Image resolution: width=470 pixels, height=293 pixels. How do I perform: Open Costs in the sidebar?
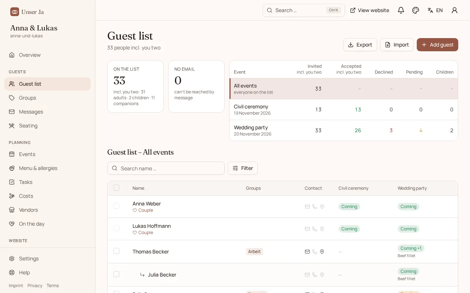tap(48, 196)
